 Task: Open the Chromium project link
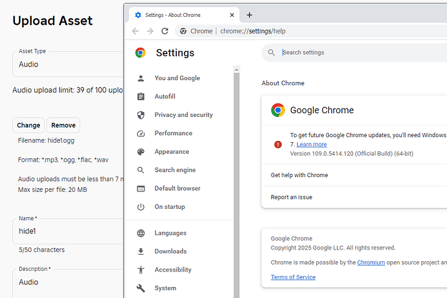click(x=371, y=262)
